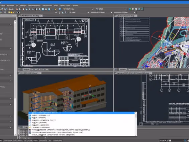
Task: Click the match-properties brush icon
Action: tap(17, 9)
